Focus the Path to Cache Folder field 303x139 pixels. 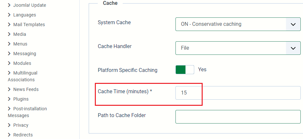(238, 117)
